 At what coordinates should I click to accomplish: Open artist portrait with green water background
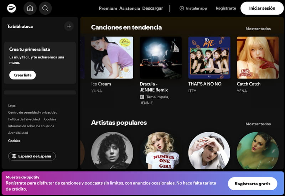[x=258, y=150]
